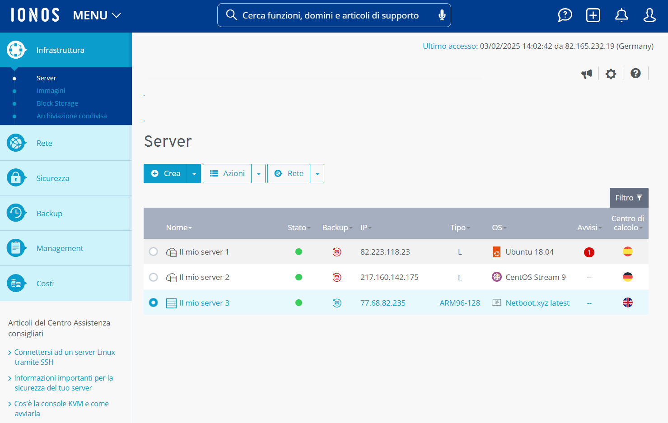Open Immagini in the sidebar
The image size is (668, 423).
coord(51,91)
